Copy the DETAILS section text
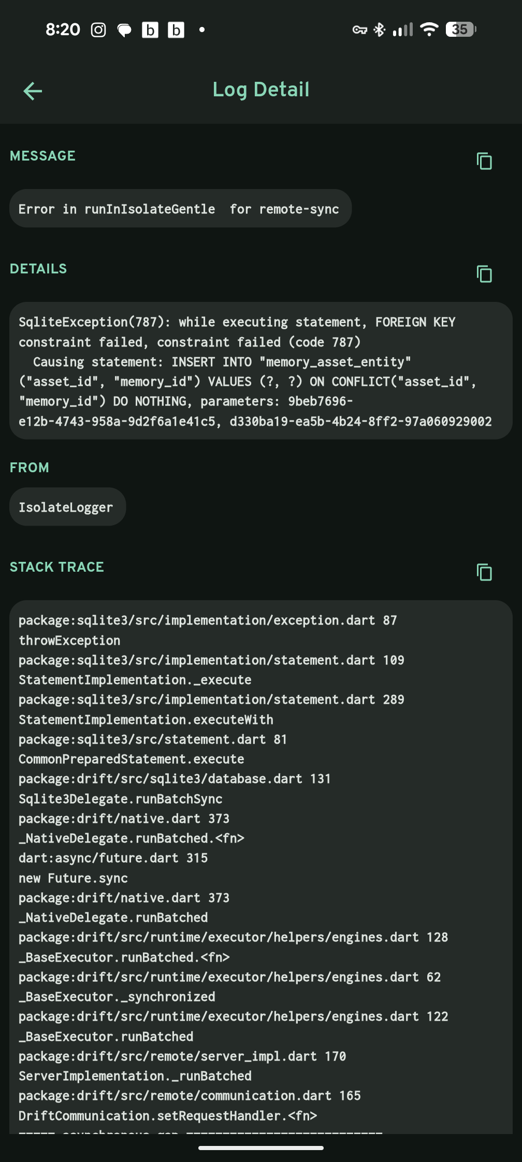Image resolution: width=522 pixels, height=1162 pixels. (484, 273)
